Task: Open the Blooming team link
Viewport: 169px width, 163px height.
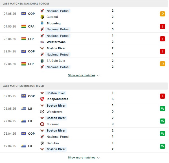Action: coord(54,23)
